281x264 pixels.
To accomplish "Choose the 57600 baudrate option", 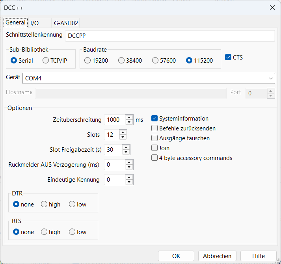I will [155, 61].
